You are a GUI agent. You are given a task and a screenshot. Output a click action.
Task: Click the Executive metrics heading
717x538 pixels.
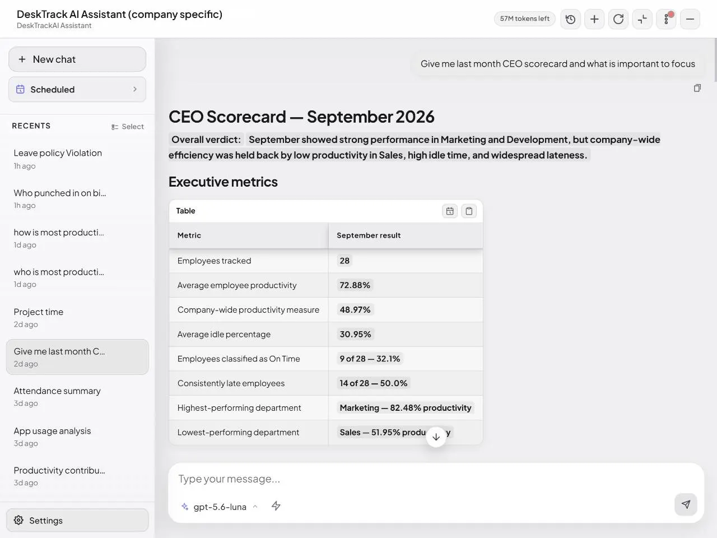pyautogui.click(x=223, y=182)
